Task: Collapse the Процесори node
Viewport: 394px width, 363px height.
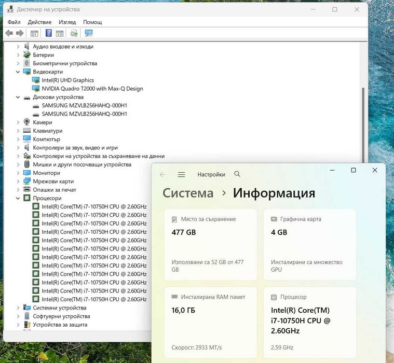Action: pyautogui.click(x=18, y=198)
